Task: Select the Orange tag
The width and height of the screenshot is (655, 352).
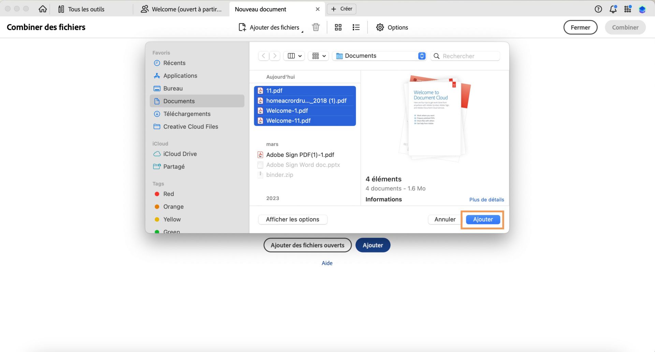Action: [197, 207]
